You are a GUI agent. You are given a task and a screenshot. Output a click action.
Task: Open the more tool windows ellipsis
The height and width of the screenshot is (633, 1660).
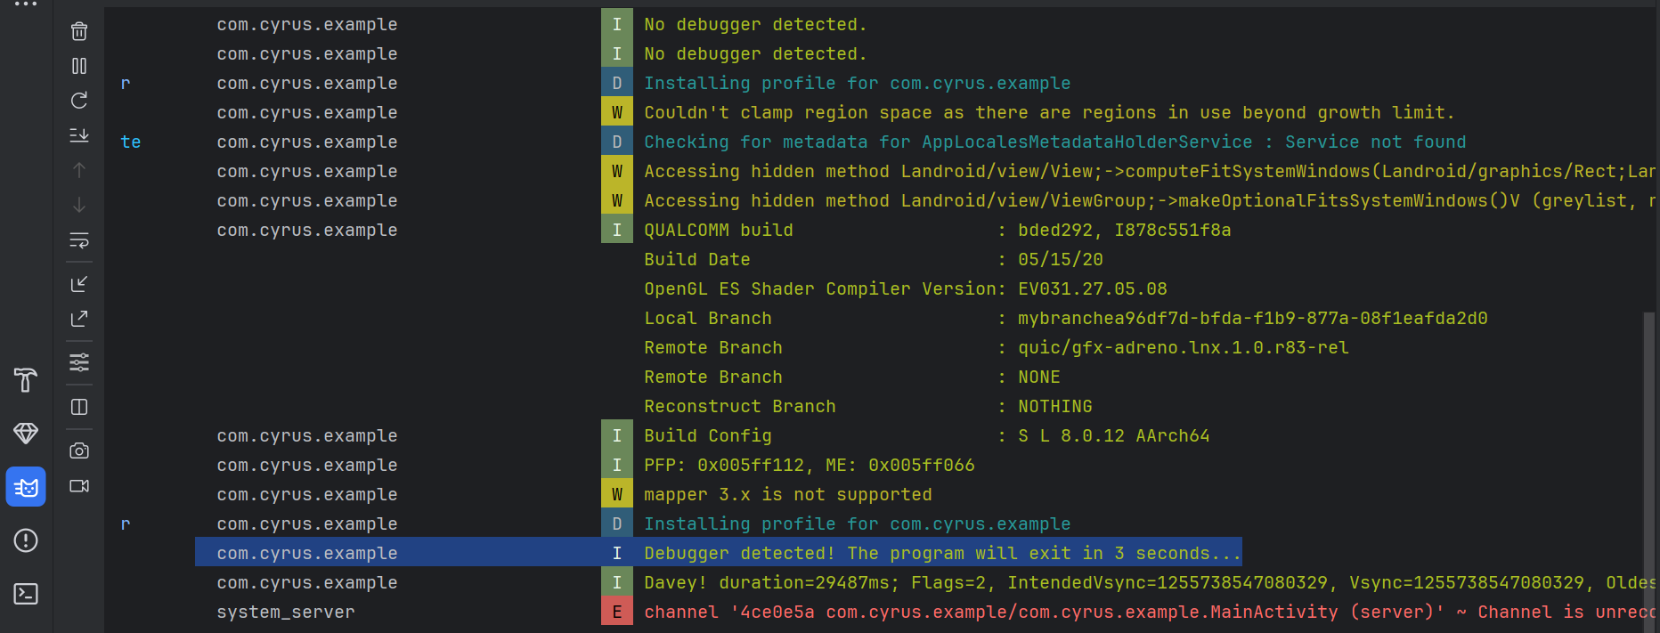[26, 4]
